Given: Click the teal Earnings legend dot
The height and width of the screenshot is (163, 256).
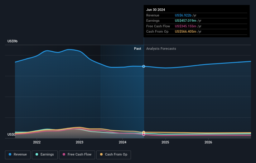Looking at the screenshot, I should point(37,154).
